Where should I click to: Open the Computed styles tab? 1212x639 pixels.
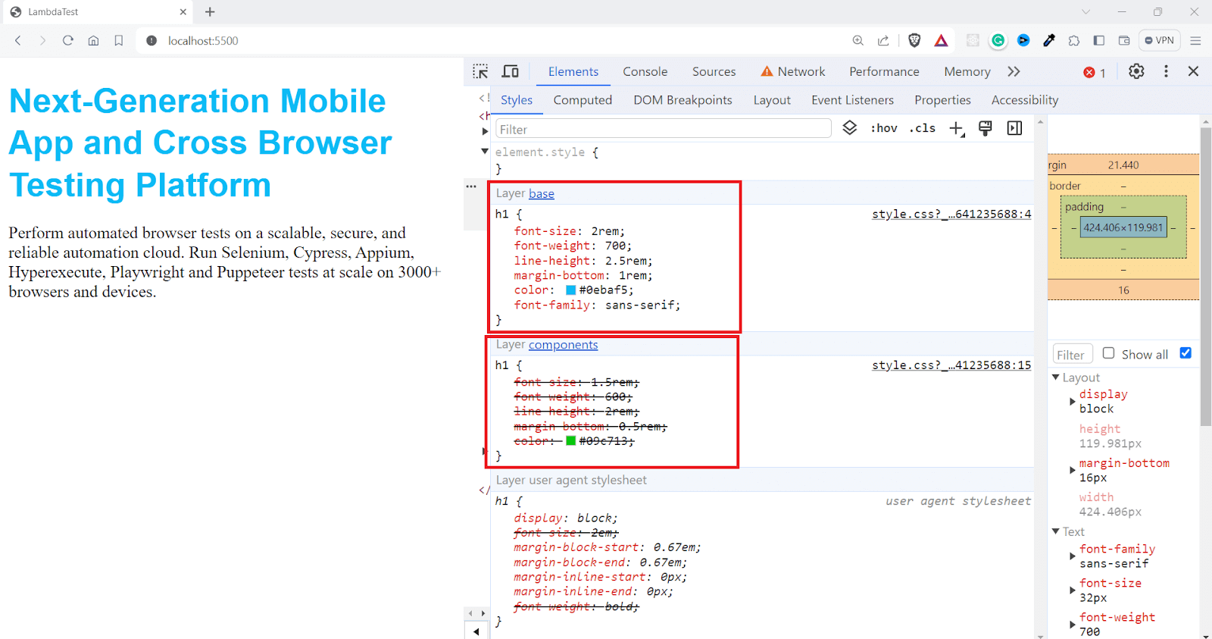pyautogui.click(x=582, y=100)
